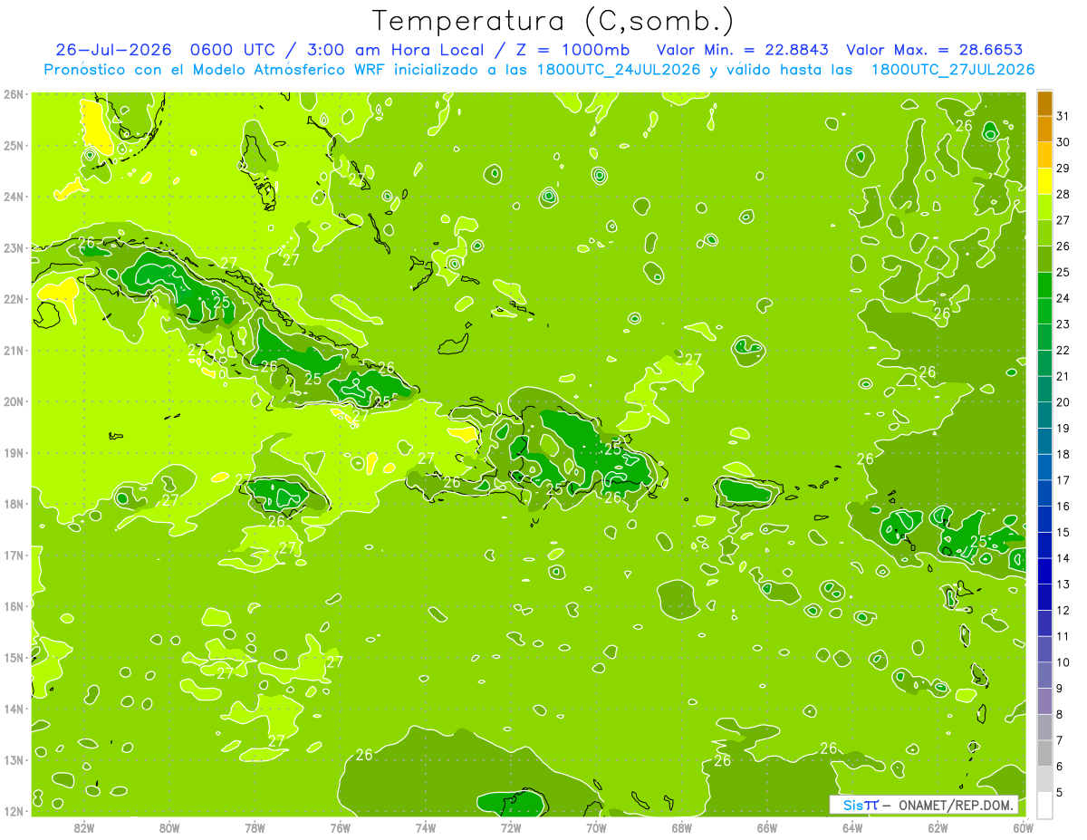Click the blue colorbar swatch between 15 and 16
Screen dimensions: 1087x840
pyautogui.click(x=1044, y=519)
